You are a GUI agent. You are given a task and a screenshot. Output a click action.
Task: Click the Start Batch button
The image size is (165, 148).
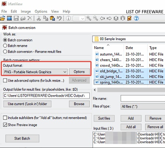pyautogui.click(x=22, y=138)
